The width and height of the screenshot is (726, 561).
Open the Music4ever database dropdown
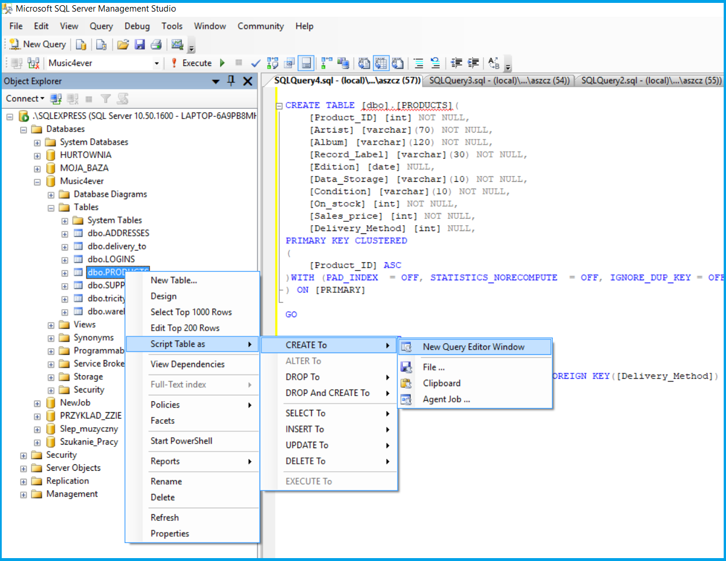pyautogui.click(x=156, y=63)
